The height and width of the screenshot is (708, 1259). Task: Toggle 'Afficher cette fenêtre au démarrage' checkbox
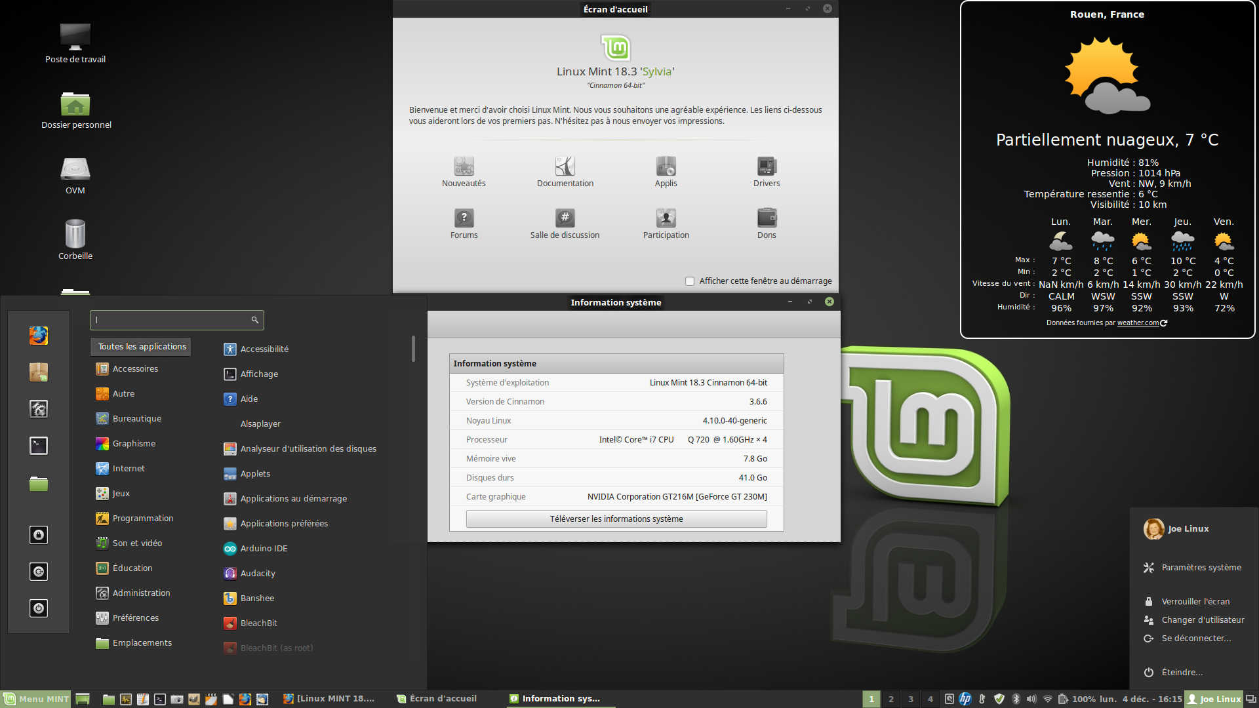coord(690,281)
